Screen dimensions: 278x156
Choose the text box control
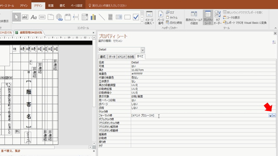tap(25, 17)
